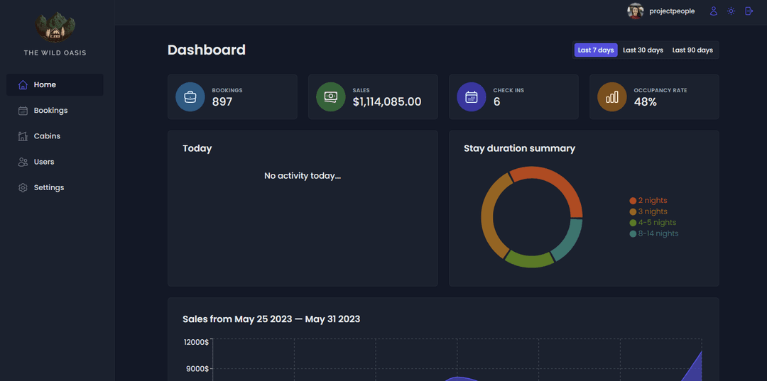This screenshot has height=381, width=767.
Task: Select the Last 7 days filter
Action: (596, 50)
